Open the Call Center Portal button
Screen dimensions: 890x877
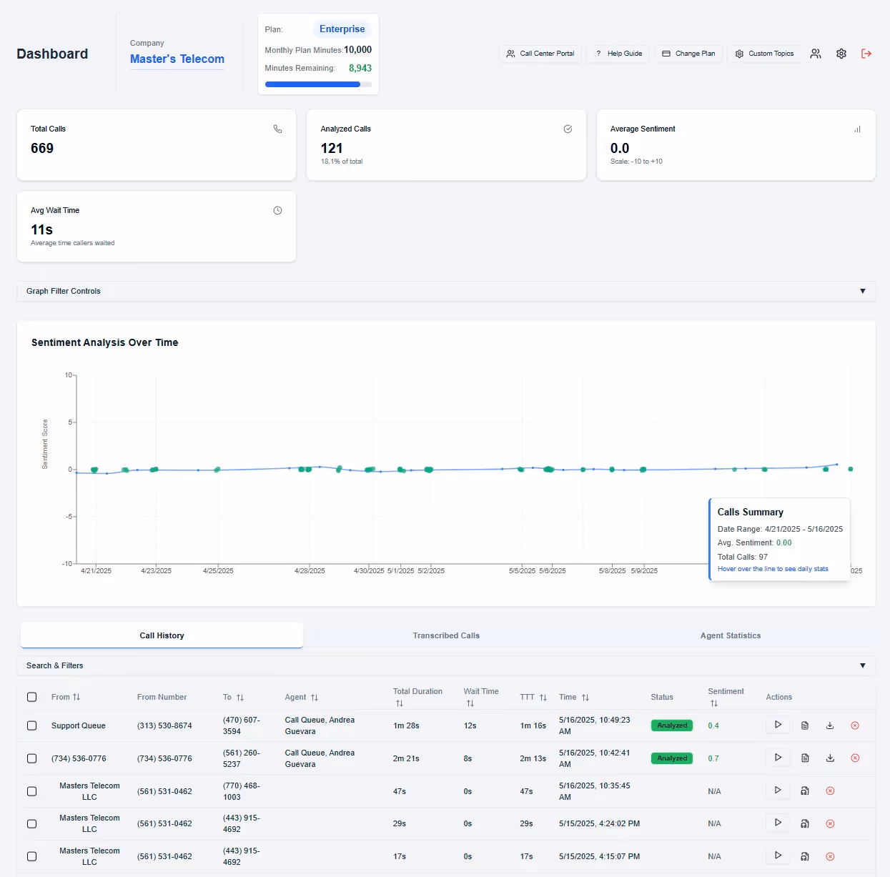point(540,54)
